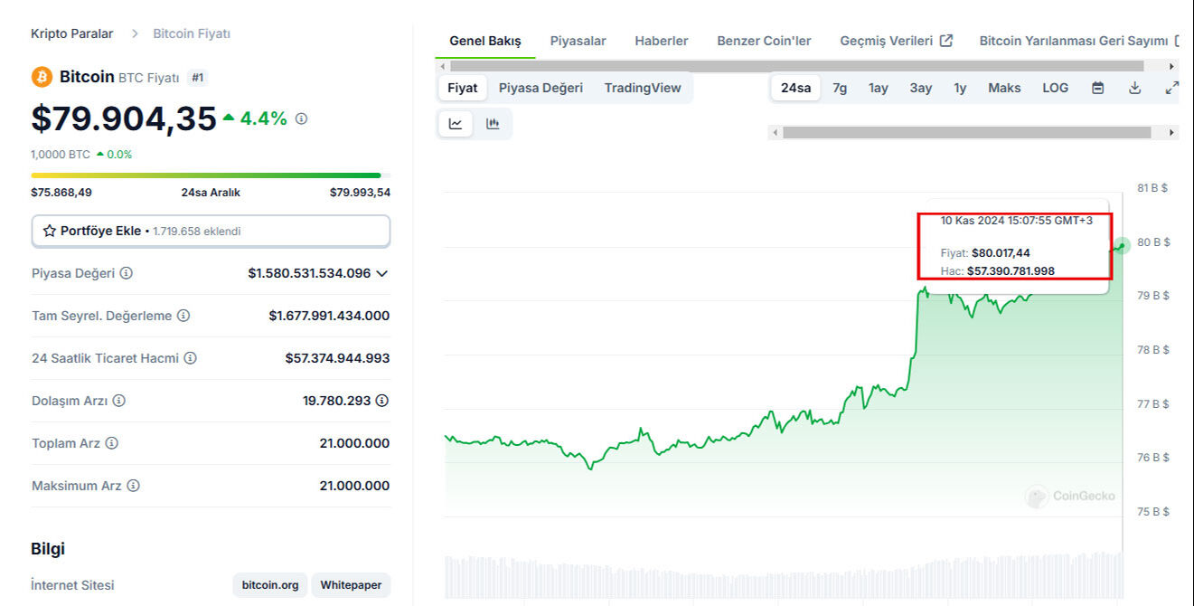Expand the chart to fullscreen
The image size is (1194, 606).
(x=1172, y=88)
